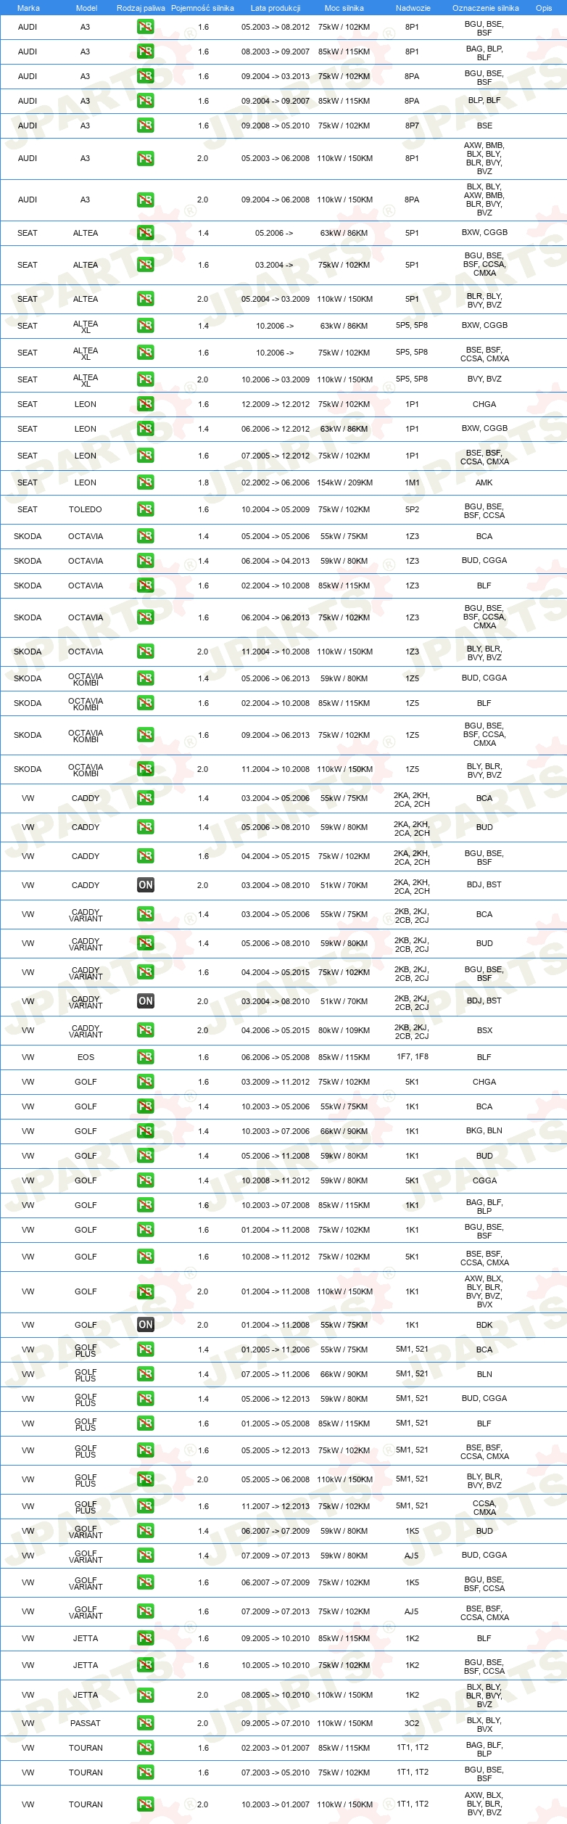Image resolution: width=567 pixels, height=1824 pixels.
Task: Click the petrol icon in VW Golf CHGA row
Action: [x=145, y=1081]
